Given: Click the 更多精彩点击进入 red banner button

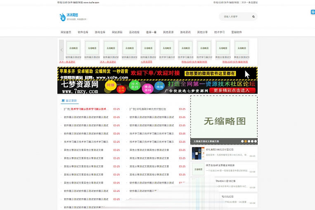Looking at the screenshot, I should click(232, 90).
